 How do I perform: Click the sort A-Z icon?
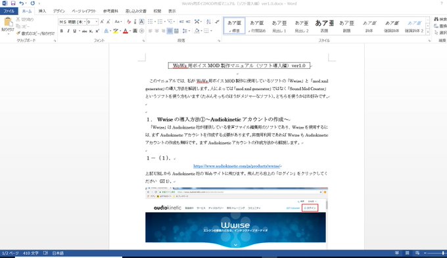208,22
